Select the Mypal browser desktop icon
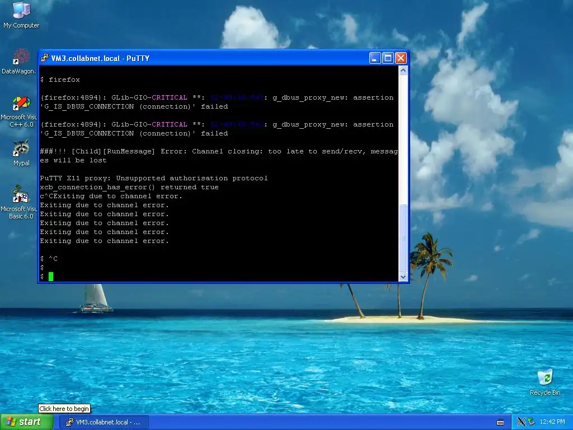 [x=21, y=153]
